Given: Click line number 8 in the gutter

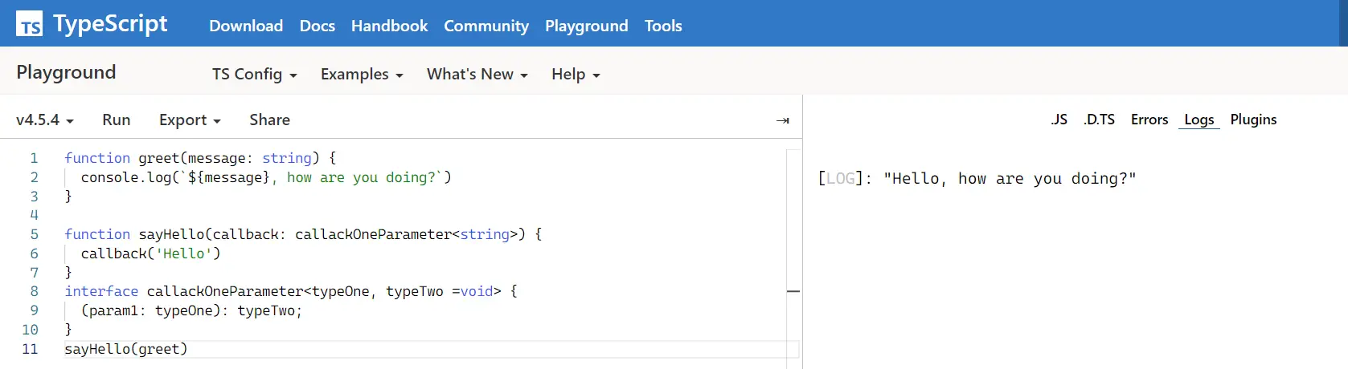Looking at the screenshot, I should [34, 291].
